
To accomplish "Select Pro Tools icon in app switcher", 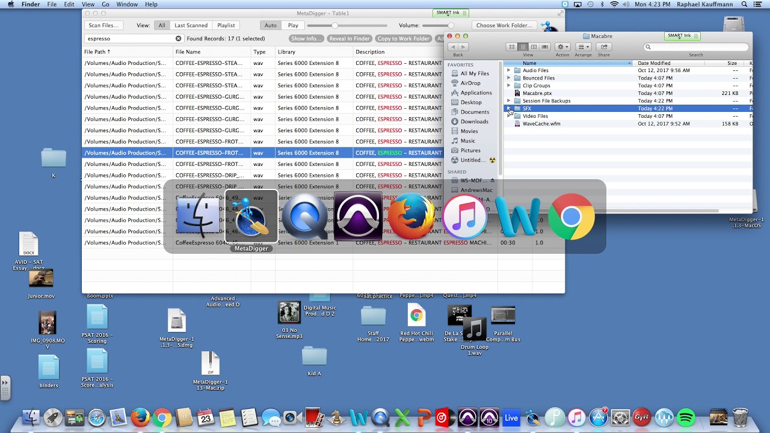I will tap(359, 216).
